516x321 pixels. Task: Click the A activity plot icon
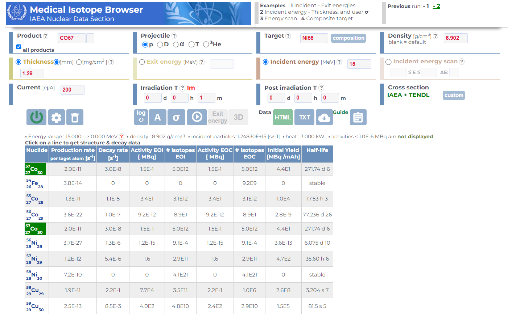pos(157,117)
